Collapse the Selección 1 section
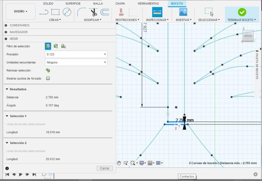Viewport: 262px width, 181px height. (7, 116)
